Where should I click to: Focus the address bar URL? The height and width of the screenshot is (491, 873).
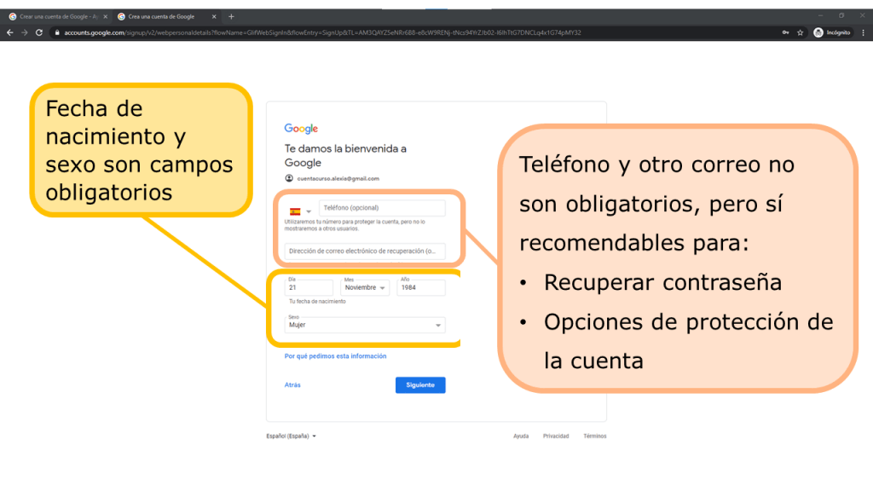coord(322,33)
